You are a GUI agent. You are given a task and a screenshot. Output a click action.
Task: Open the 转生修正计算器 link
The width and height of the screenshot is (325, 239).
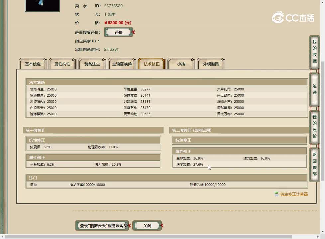point(294,194)
